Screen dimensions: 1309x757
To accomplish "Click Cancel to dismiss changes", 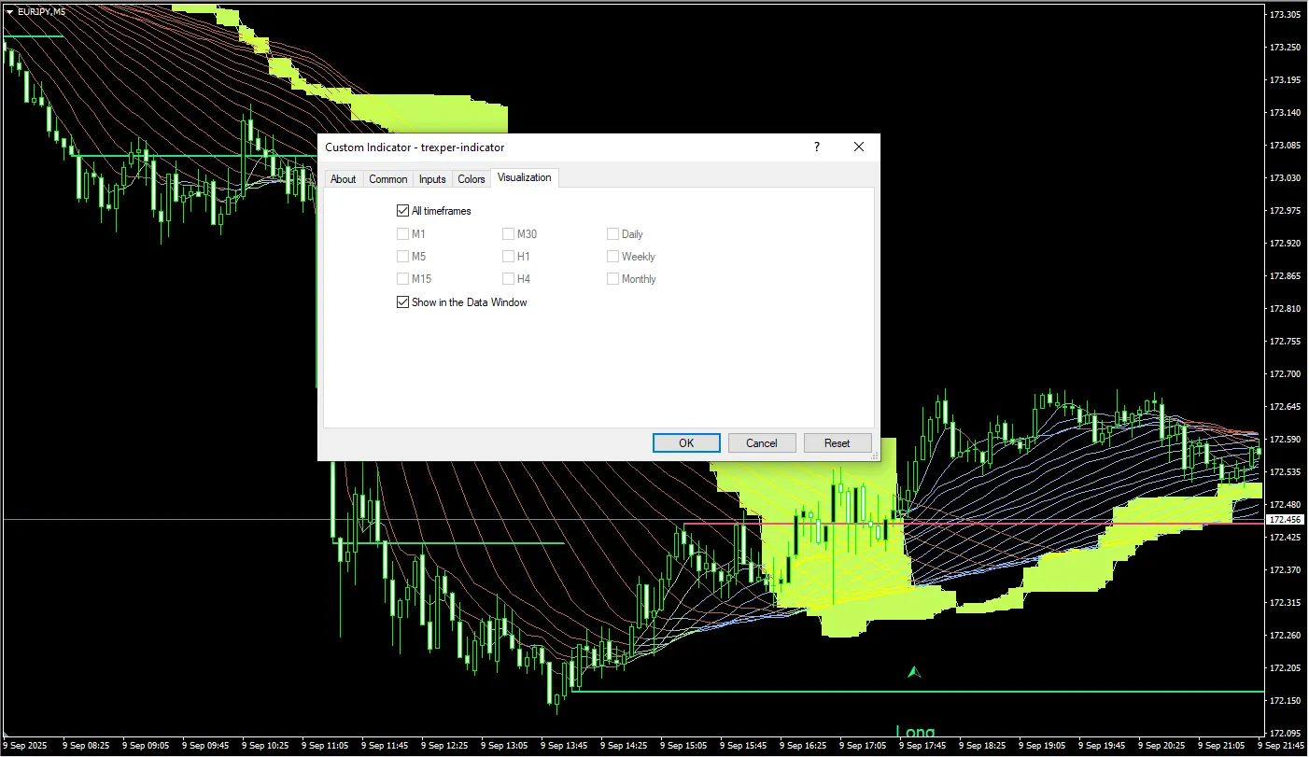I will 762,443.
